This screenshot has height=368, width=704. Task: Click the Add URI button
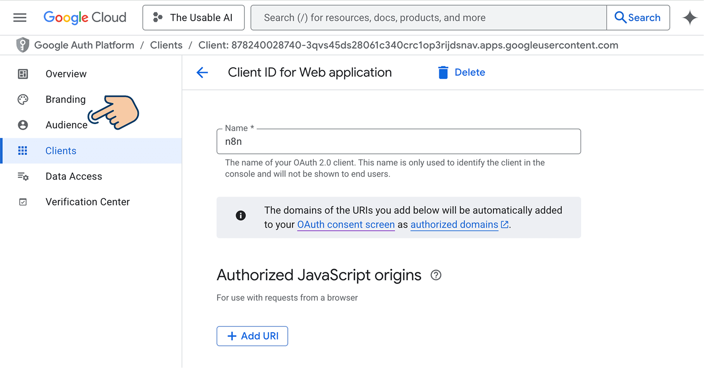click(x=253, y=336)
